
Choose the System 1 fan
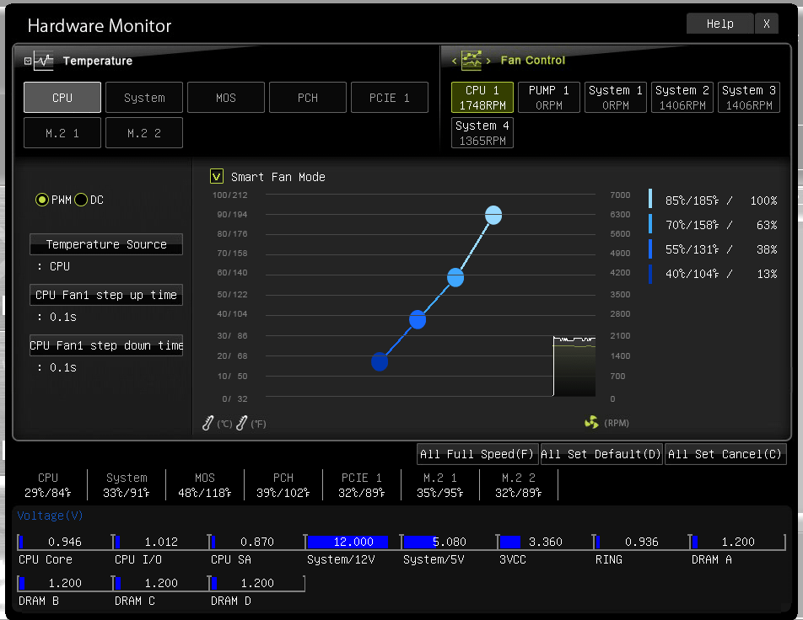(x=616, y=97)
